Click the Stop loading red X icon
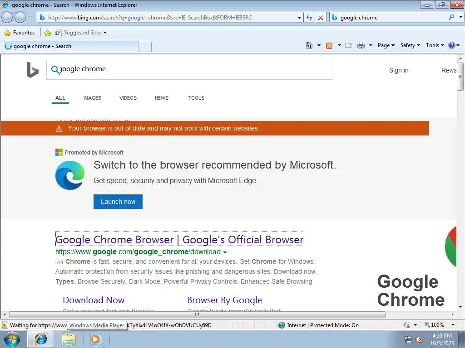The width and height of the screenshot is (465, 348). [x=321, y=18]
